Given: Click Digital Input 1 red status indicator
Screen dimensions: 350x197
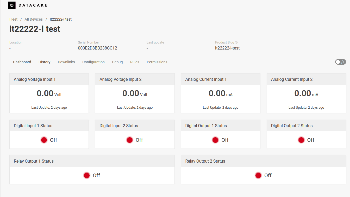Looking at the screenshot, I should pyautogui.click(x=44, y=140).
